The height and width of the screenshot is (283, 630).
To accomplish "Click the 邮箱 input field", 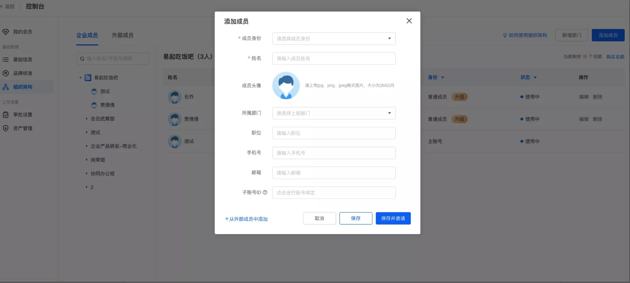I will click(334, 173).
